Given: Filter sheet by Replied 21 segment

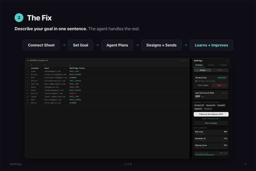Looking at the screenshot, I should coord(198,109).
